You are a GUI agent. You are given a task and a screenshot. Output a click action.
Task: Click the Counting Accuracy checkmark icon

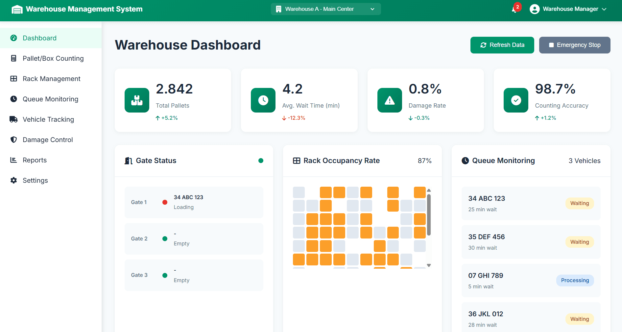point(516,100)
